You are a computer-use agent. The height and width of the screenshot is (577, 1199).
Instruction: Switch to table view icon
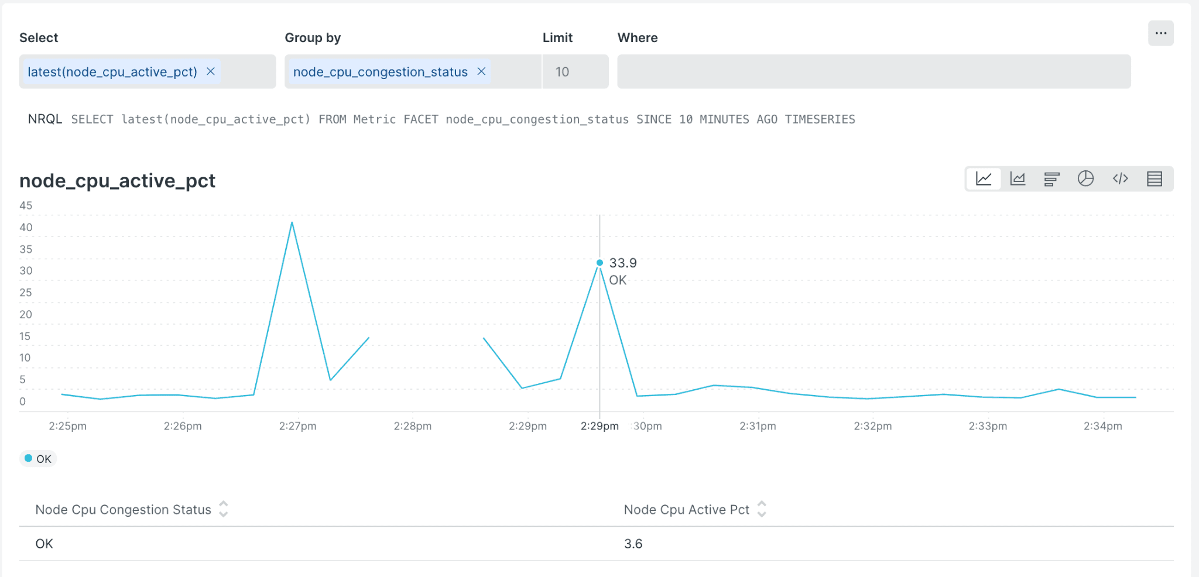pos(1155,179)
